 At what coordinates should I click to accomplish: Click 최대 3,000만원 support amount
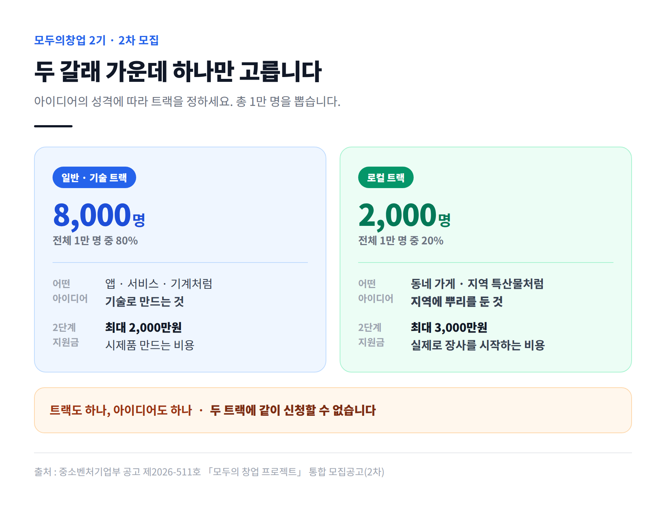[x=449, y=327]
